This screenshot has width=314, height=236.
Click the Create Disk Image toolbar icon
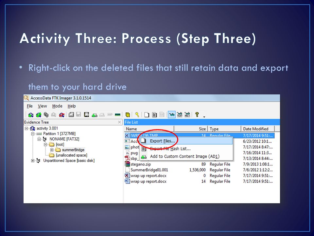71,115
